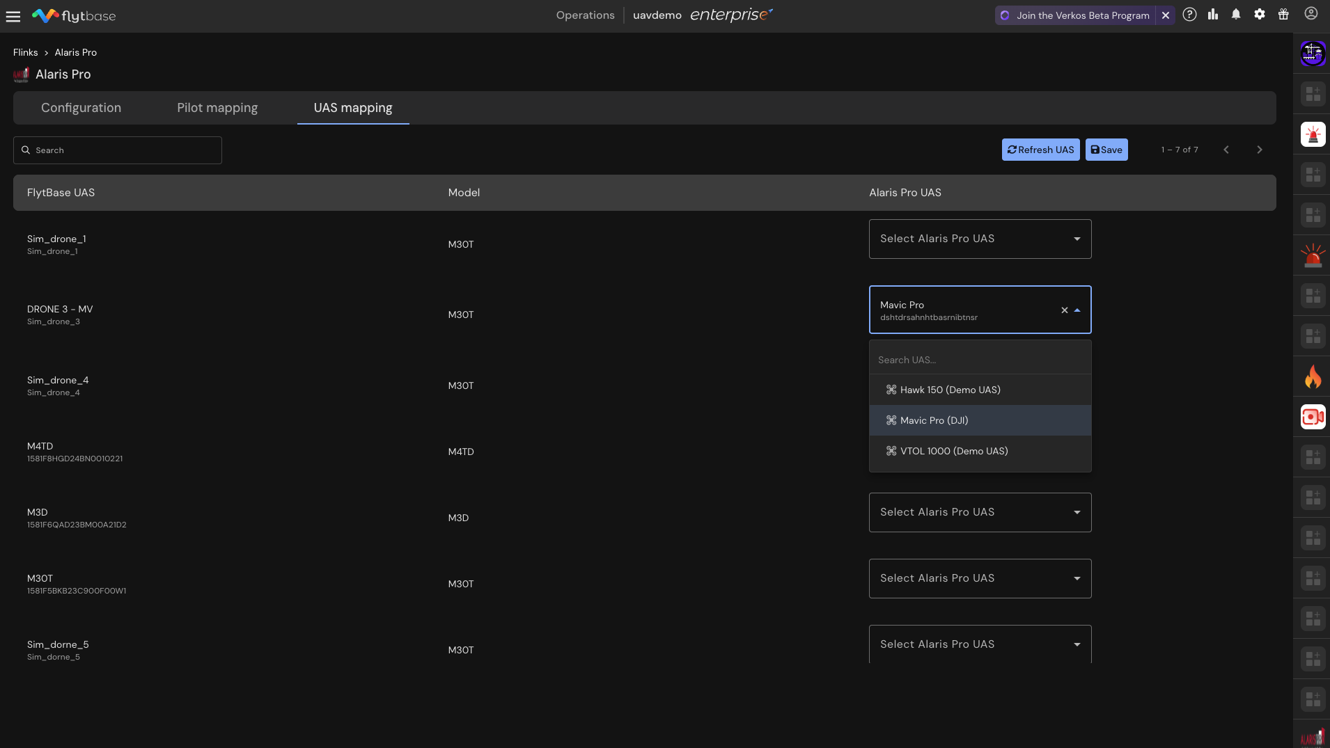Expand Alaris Pro UAS dropdown for Sim_drone_1
Viewport: 1330px width, 748px height.
980,239
